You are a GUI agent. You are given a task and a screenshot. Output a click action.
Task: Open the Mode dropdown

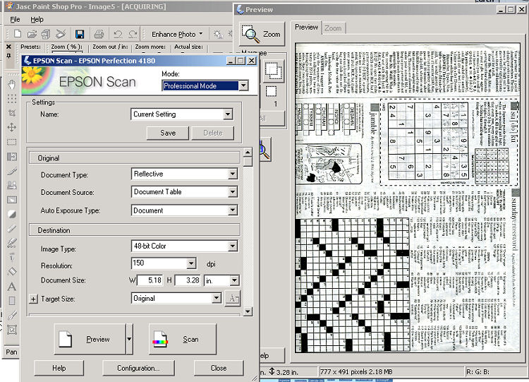point(243,86)
